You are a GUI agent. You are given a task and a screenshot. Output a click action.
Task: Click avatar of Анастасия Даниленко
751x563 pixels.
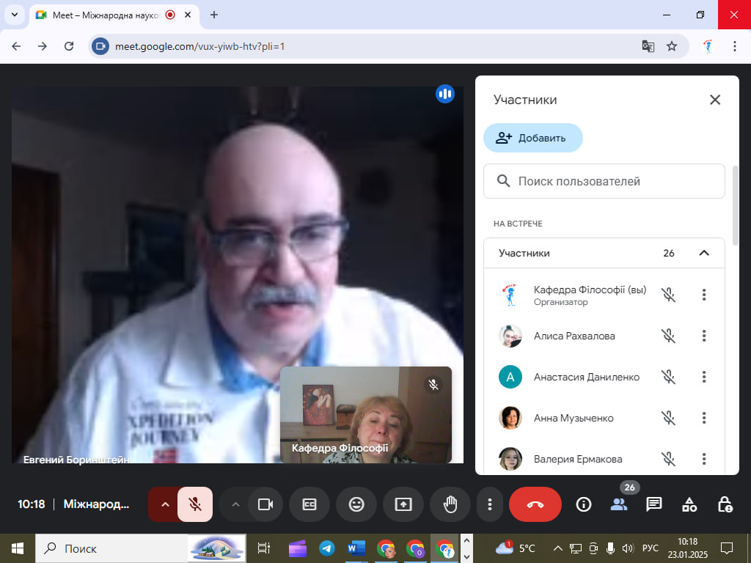pos(510,377)
